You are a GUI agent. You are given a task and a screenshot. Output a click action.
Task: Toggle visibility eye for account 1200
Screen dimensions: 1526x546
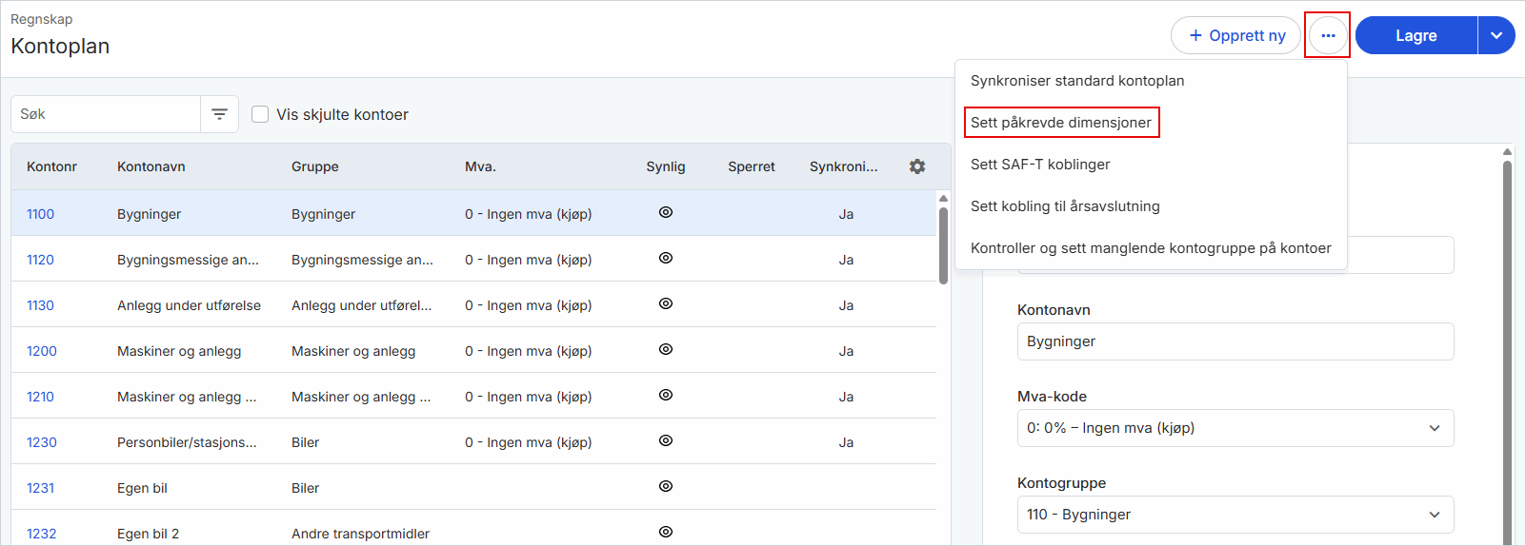(666, 349)
